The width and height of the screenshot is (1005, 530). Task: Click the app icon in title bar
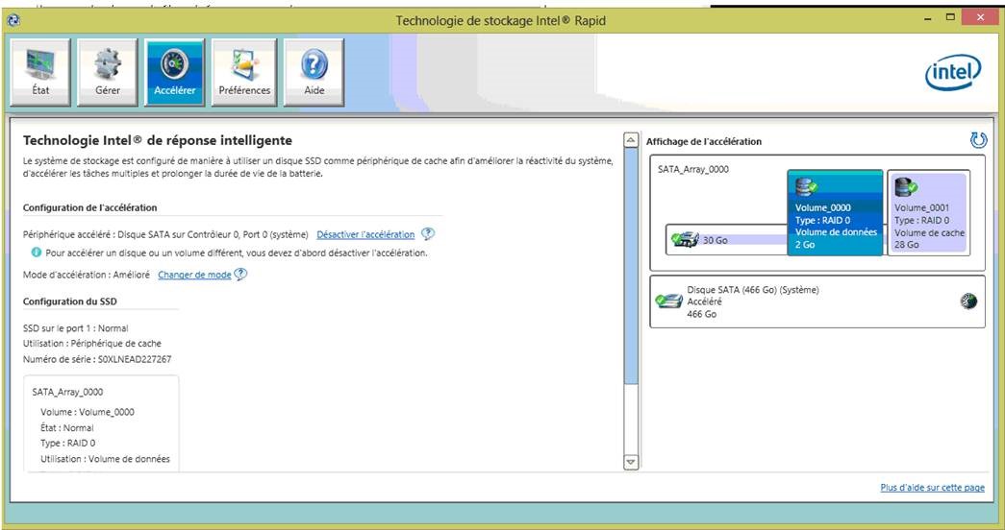coord(13,20)
